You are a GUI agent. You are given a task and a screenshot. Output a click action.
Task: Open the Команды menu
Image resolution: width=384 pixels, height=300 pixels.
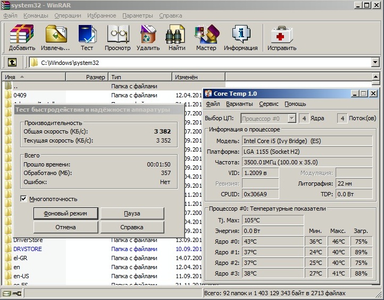coord(36,15)
